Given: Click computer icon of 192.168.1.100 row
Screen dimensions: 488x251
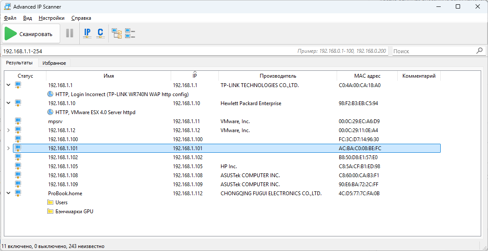Looking at the screenshot, I should click(18, 139).
